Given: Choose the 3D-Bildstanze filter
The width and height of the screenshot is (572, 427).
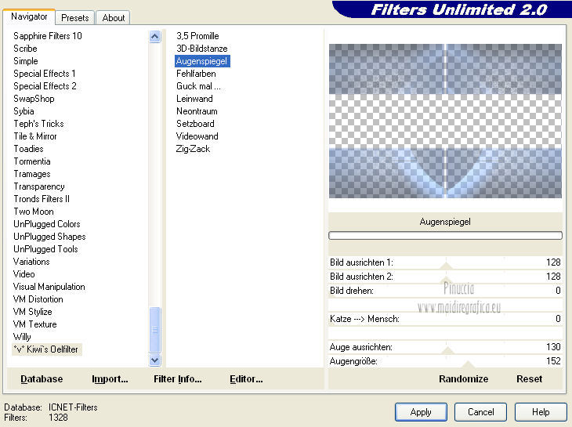Looking at the screenshot, I should tap(201, 49).
